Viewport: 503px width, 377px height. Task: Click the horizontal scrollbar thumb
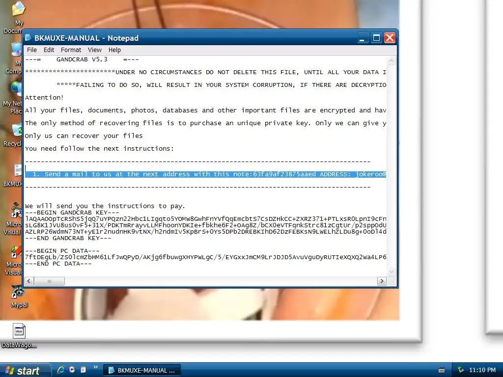click(49, 281)
